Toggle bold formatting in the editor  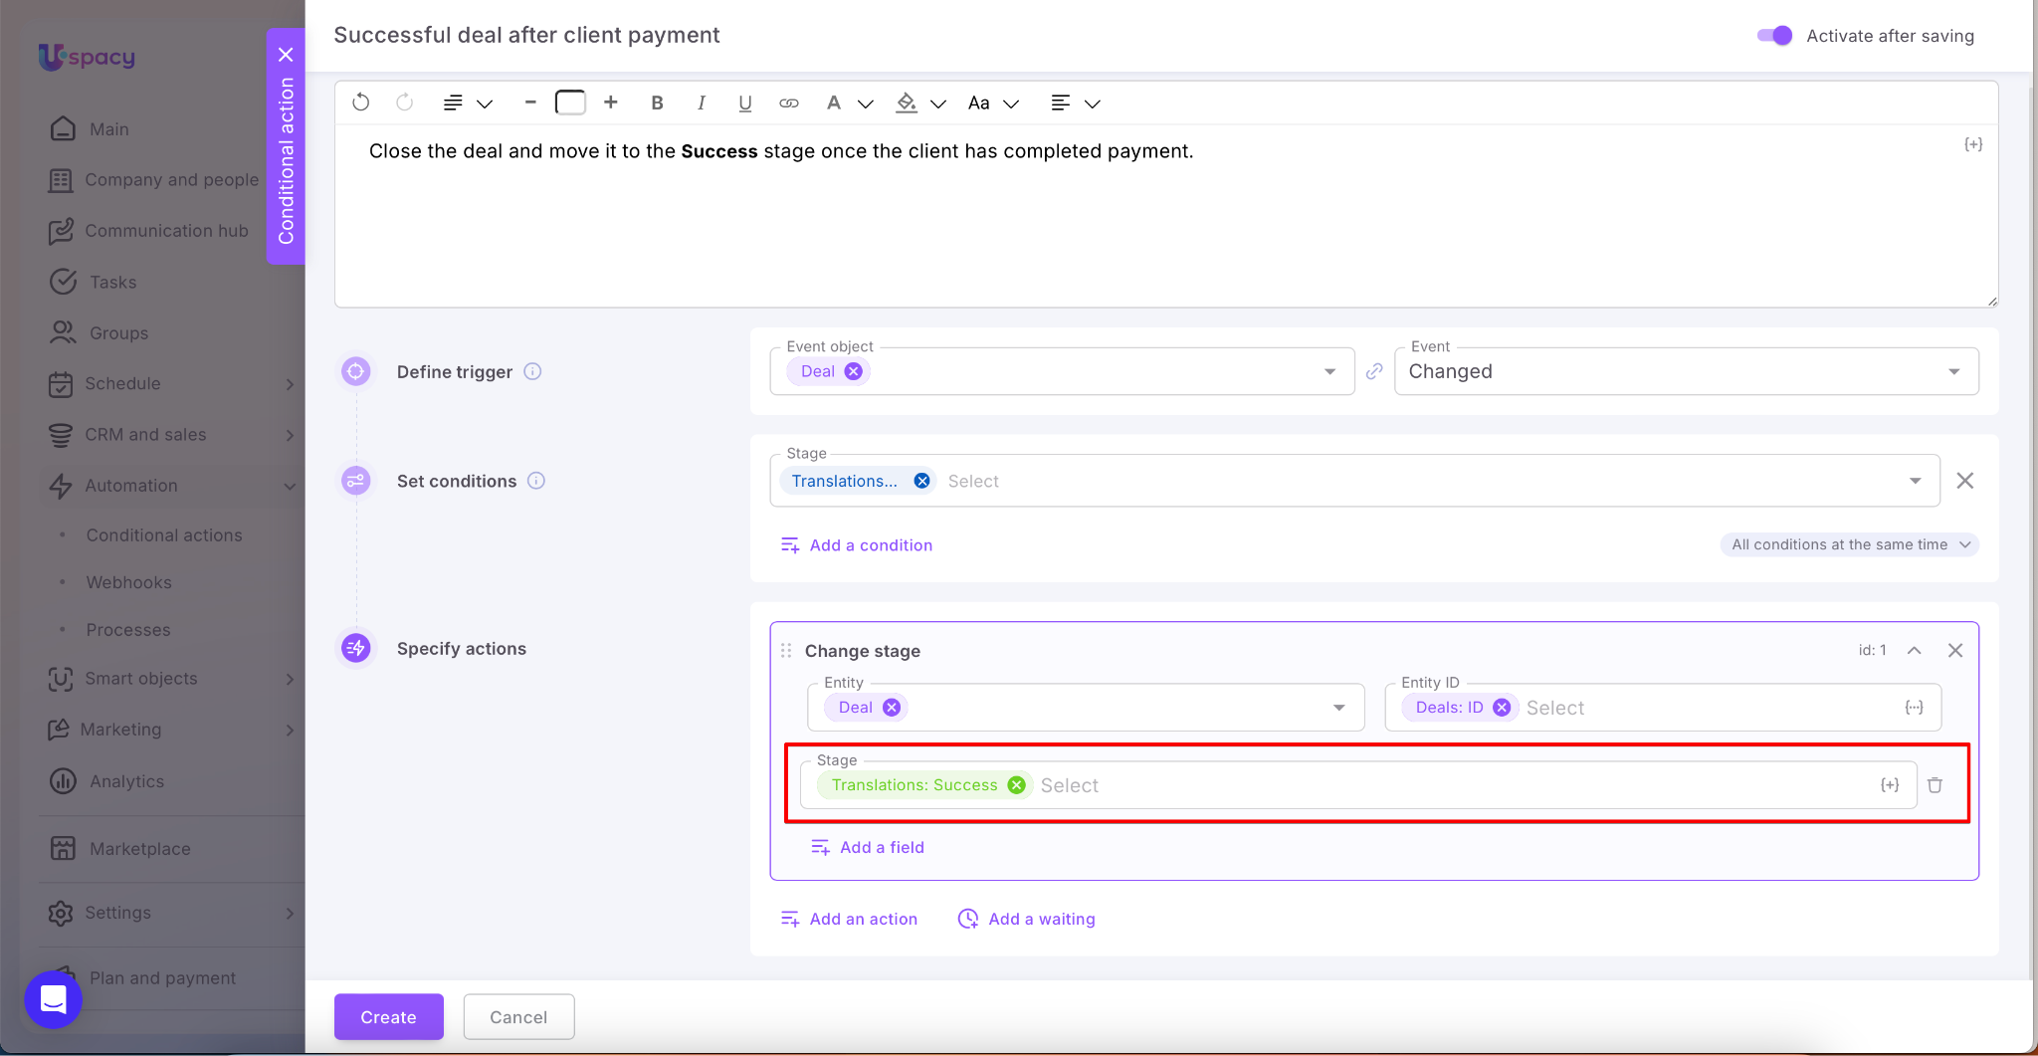[657, 103]
